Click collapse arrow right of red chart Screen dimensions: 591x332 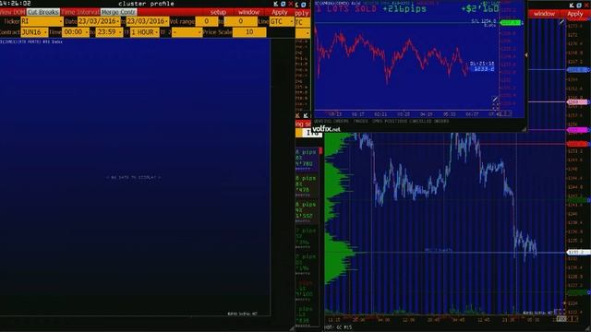[x=526, y=55]
